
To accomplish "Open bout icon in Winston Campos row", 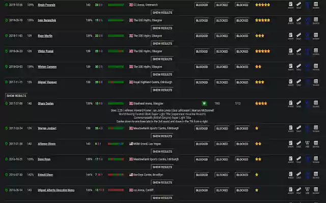I will click(x=299, y=67).
